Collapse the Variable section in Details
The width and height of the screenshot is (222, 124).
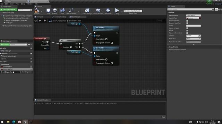click(168, 13)
